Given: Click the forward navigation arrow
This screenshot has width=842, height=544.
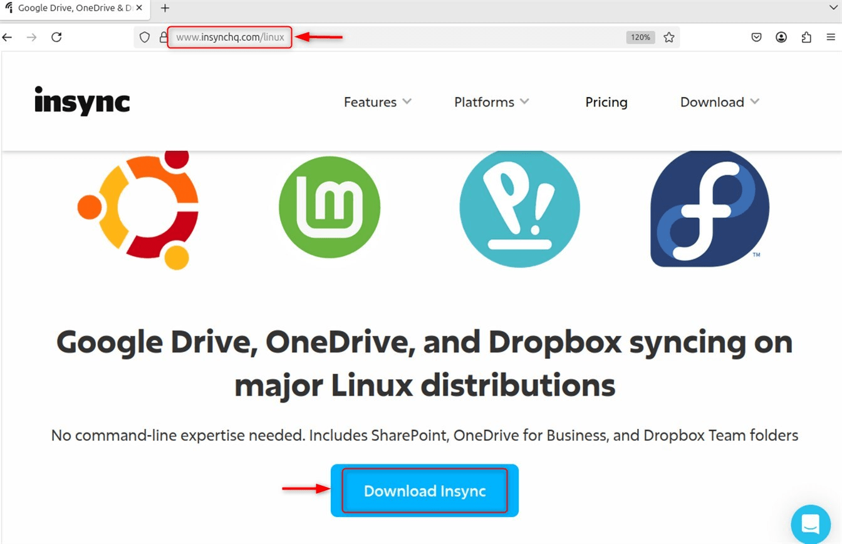Looking at the screenshot, I should (31, 38).
